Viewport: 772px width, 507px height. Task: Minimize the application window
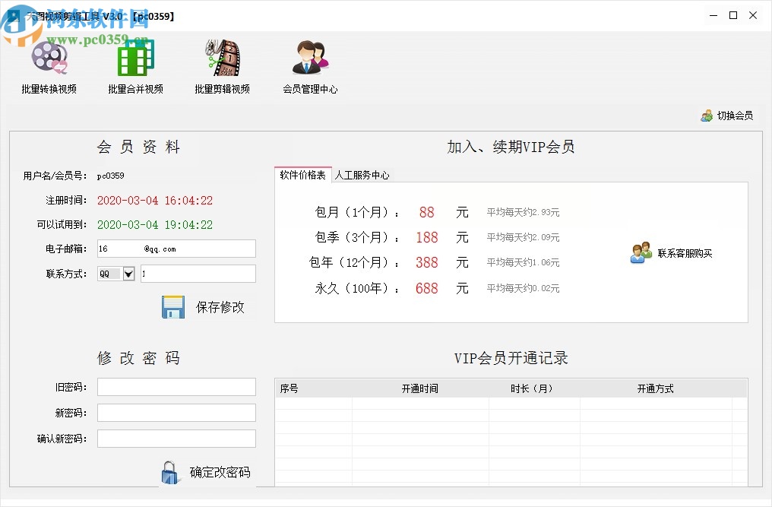[713, 16]
